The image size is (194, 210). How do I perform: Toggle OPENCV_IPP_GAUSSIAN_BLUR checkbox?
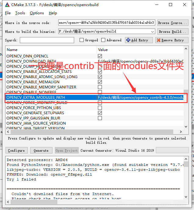coord(100,118)
